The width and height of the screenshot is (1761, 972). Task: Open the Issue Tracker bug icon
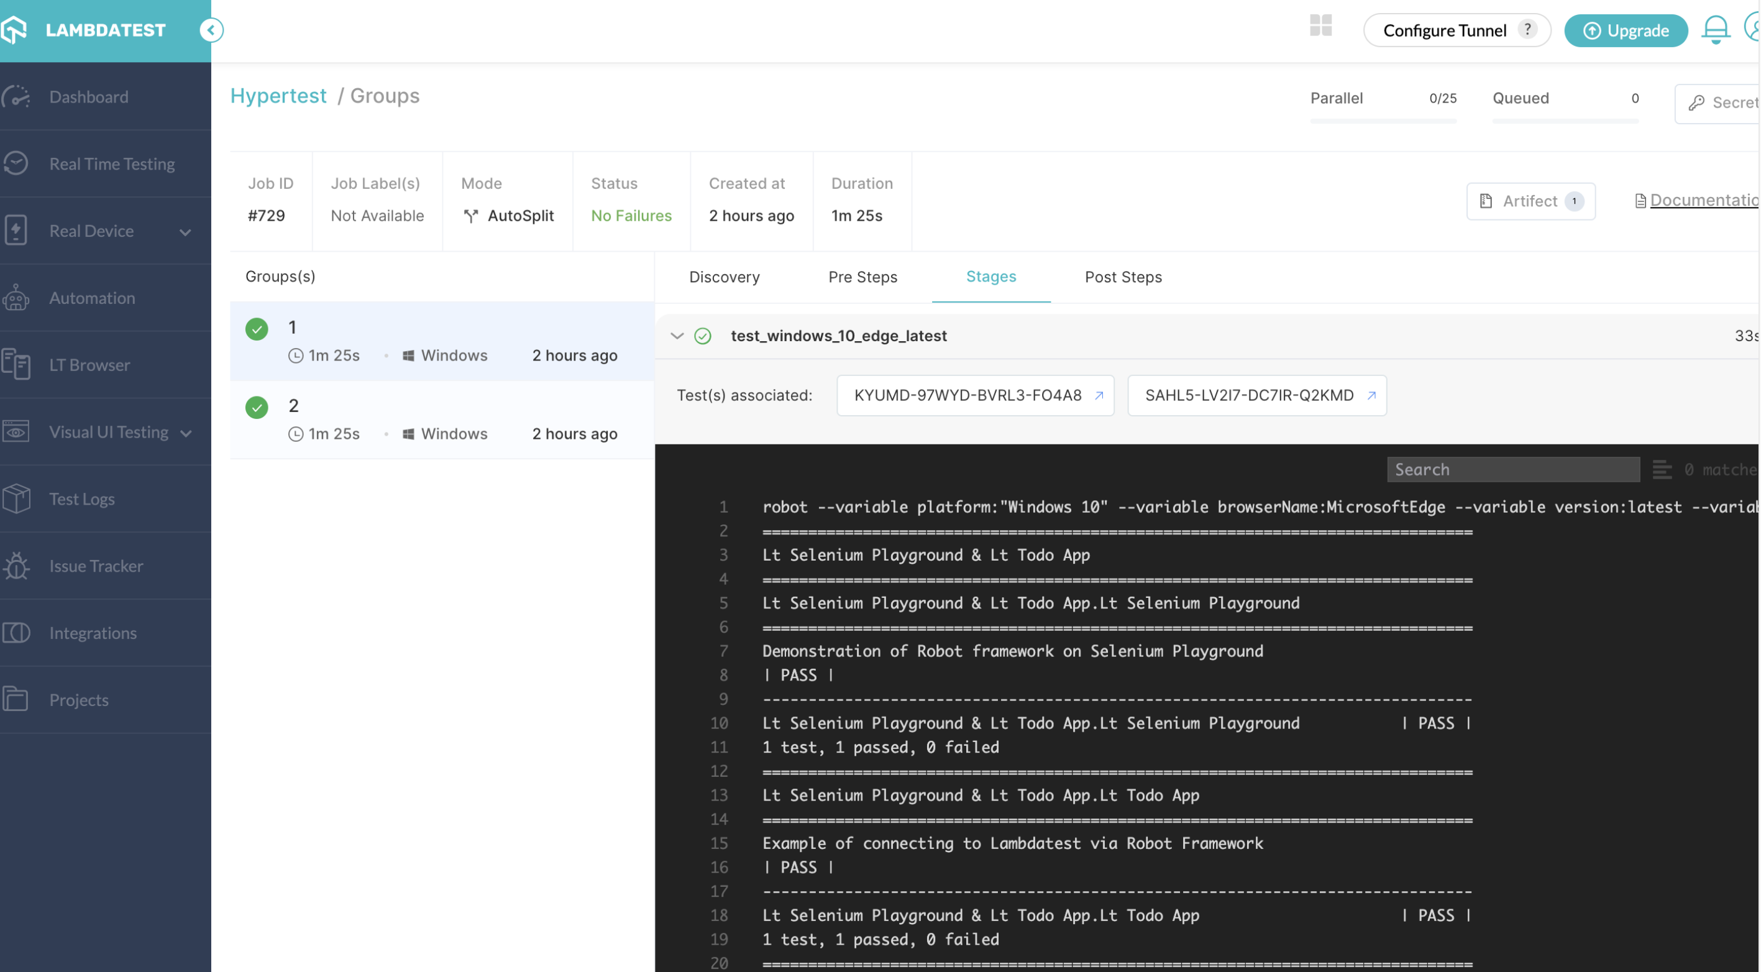pos(16,566)
